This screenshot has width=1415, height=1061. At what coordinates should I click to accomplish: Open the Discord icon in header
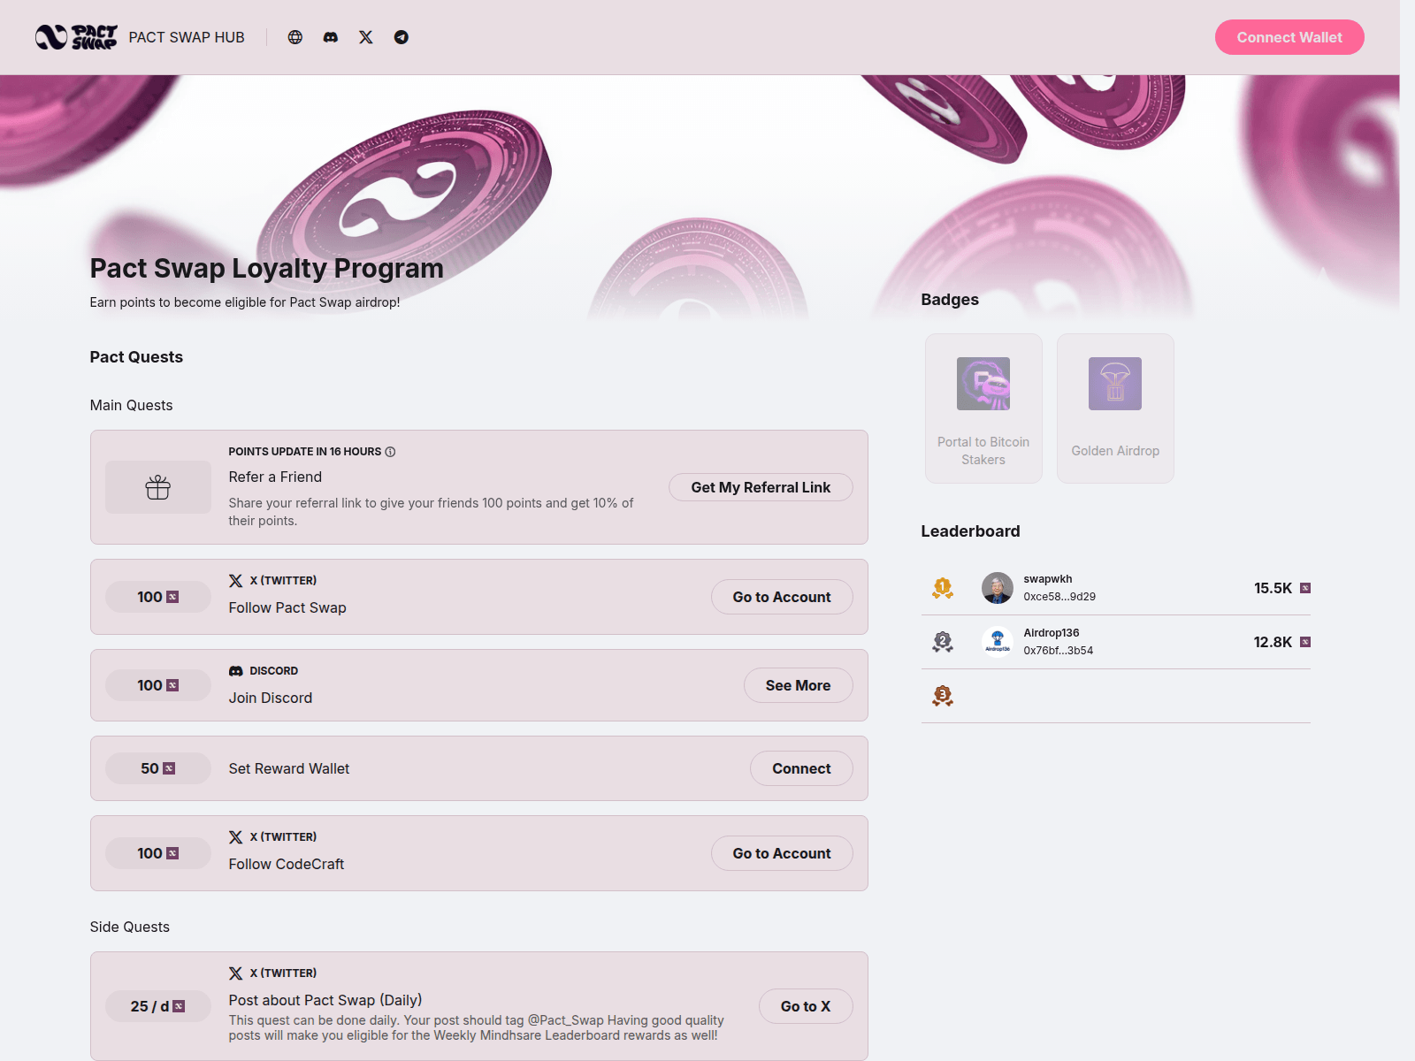(x=331, y=37)
